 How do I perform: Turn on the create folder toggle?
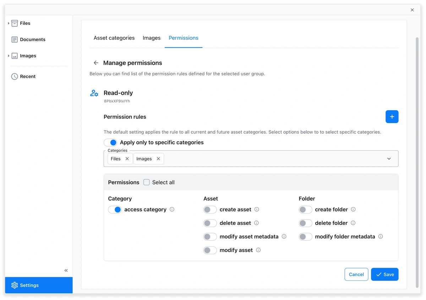[305, 210]
